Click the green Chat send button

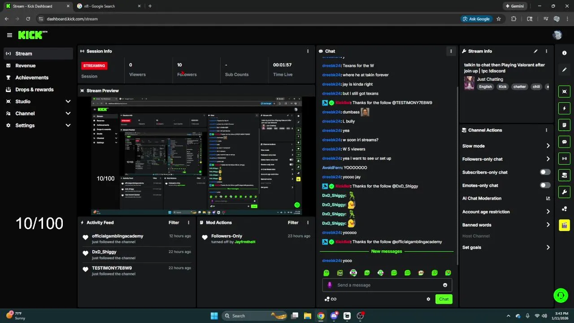pyautogui.click(x=444, y=299)
